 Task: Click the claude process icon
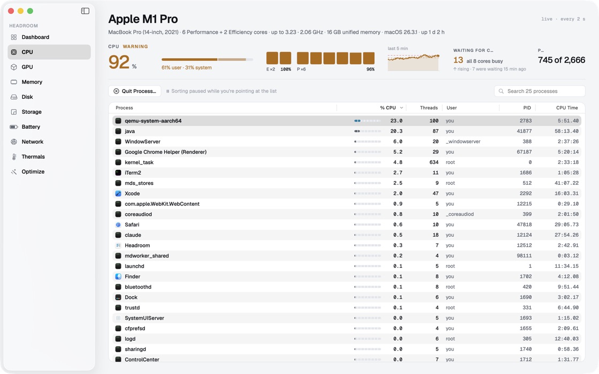point(118,235)
